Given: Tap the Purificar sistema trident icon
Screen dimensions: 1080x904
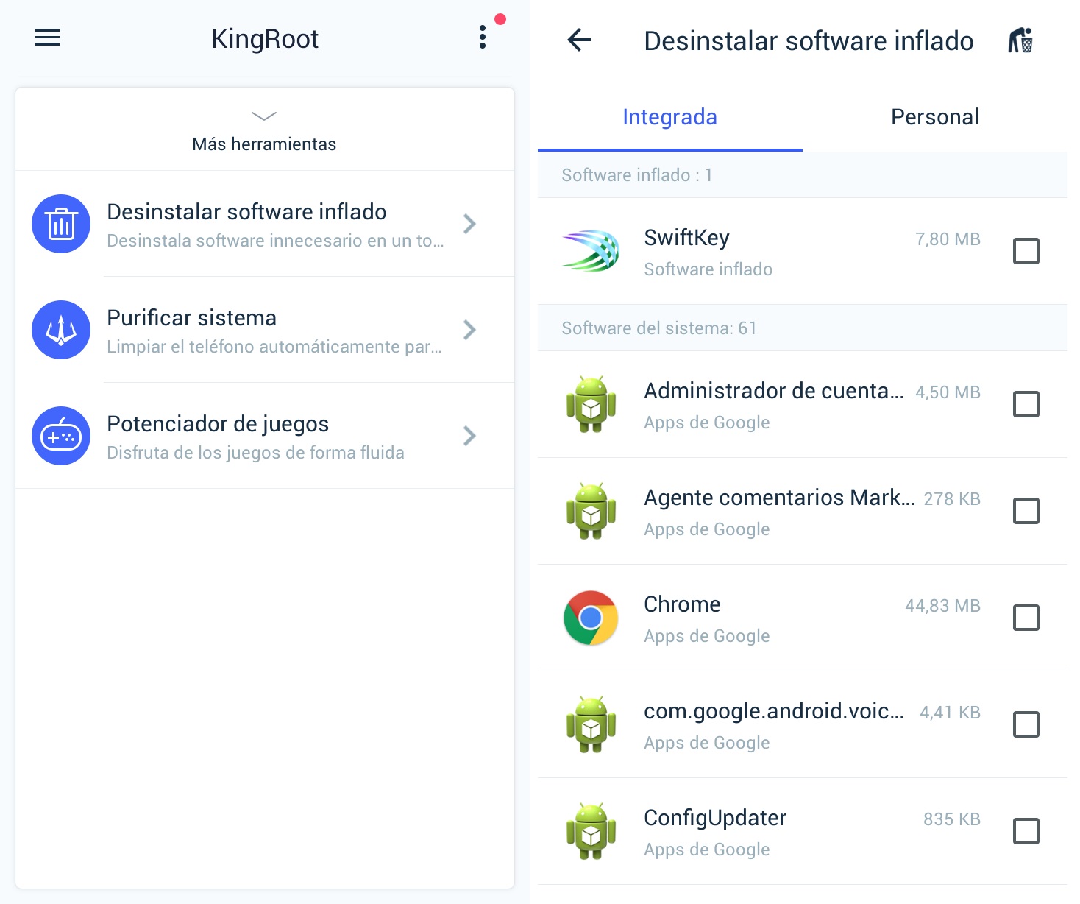Looking at the screenshot, I should point(60,330).
